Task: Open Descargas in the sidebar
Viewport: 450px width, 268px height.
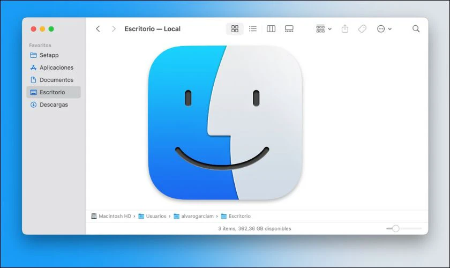Action: pos(54,105)
